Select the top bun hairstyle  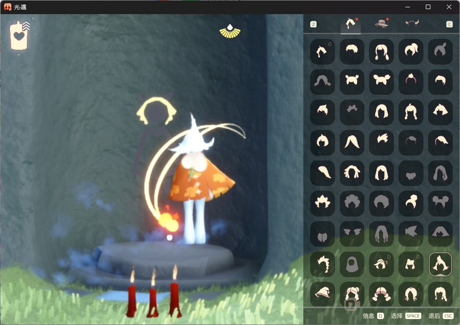click(411, 203)
